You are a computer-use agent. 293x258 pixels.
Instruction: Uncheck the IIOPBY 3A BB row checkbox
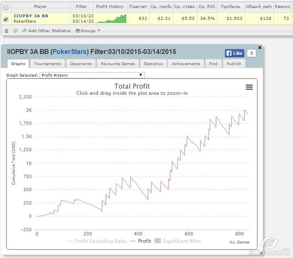6,19
